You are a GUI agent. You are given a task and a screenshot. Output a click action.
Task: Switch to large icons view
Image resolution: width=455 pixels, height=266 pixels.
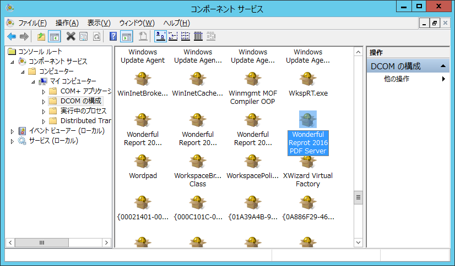pyautogui.click(x=160, y=36)
